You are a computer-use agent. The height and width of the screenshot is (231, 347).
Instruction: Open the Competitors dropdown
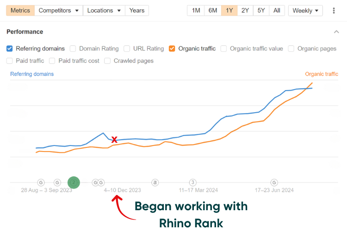pos(59,11)
